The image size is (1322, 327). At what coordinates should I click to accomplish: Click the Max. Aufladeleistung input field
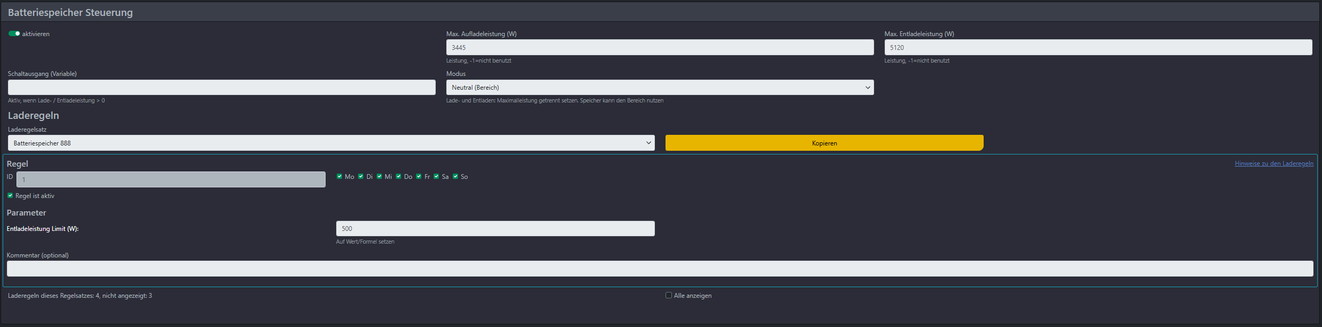click(660, 47)
